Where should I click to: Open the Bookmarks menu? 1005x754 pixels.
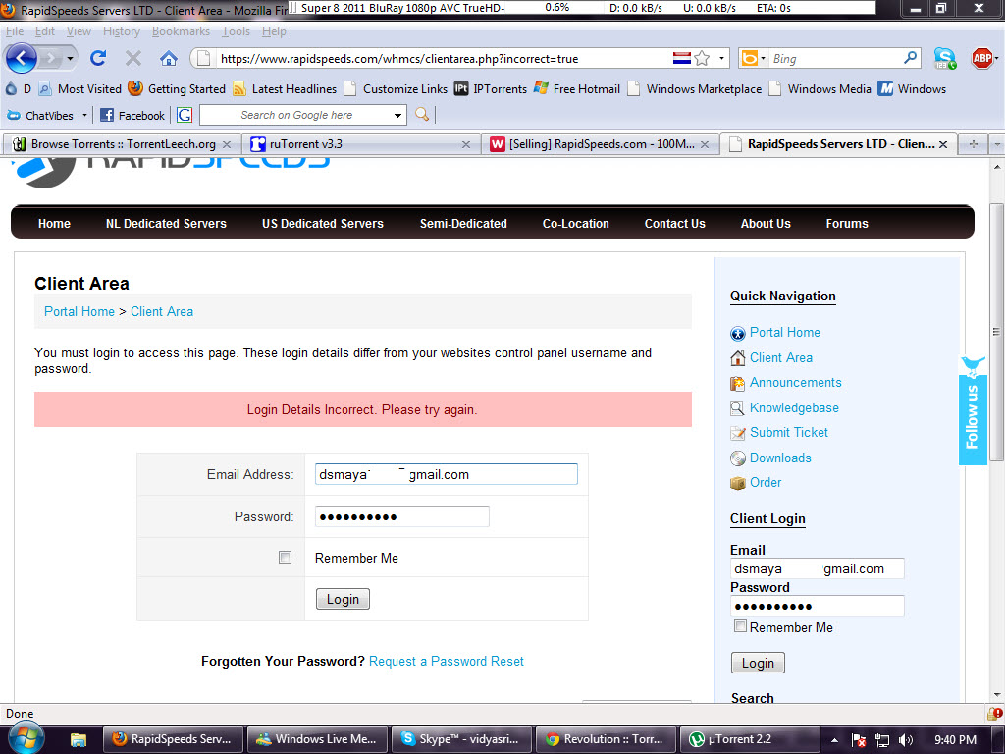coord(181,31)
